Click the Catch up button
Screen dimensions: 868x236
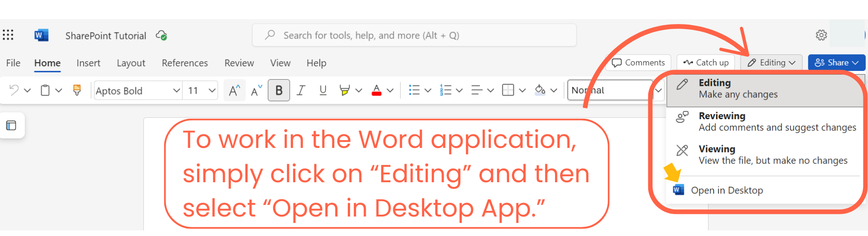pos(706,63)
